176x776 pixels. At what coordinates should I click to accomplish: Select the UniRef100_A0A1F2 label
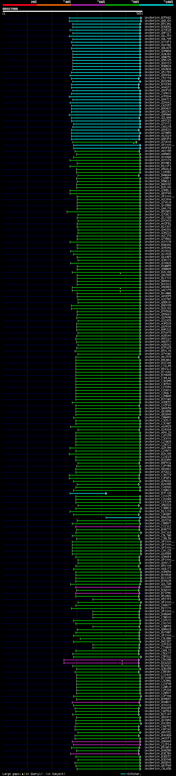coord(158,87)
